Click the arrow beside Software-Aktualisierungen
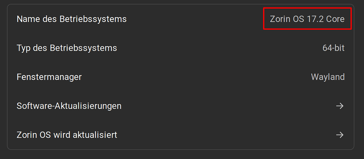 [340, 106]
